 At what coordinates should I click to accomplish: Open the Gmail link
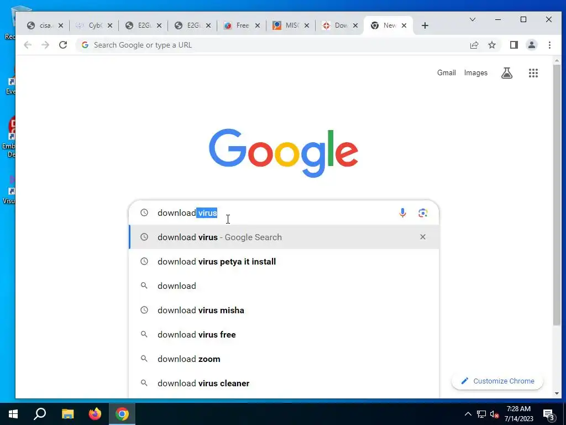coord(447,72)
